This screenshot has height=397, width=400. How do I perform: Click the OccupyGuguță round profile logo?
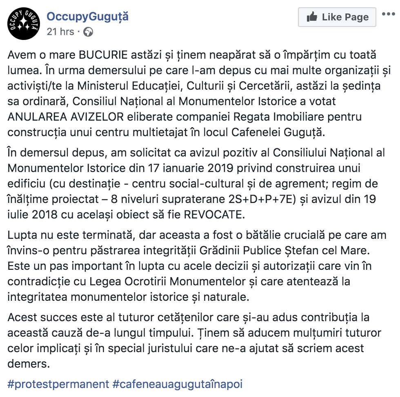pos(24,24)
